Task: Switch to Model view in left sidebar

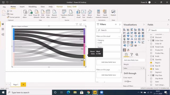Action: tap(3, 35)
